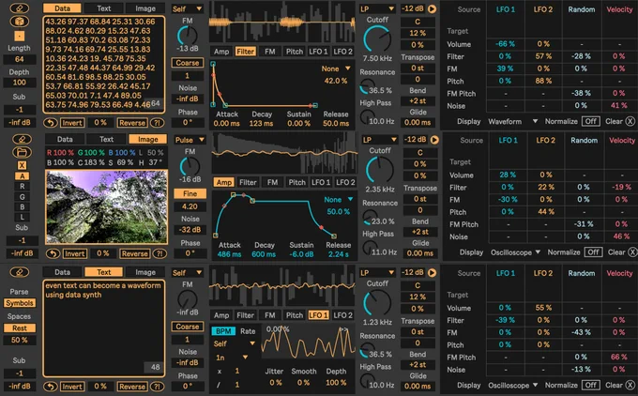Click the pencil icon above the Parse label

19,272
